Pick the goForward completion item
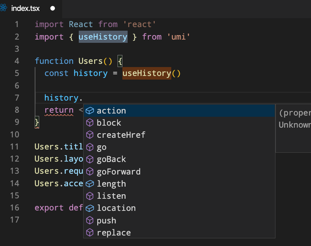 click(x=179, y=172)
